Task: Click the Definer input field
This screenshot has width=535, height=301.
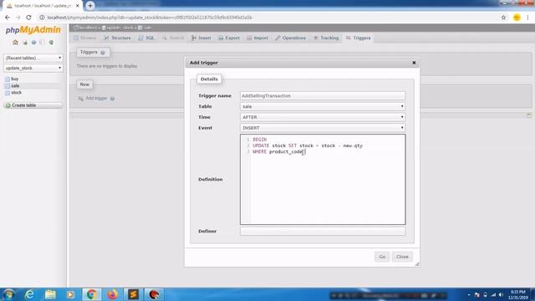Action: point(323,231)
